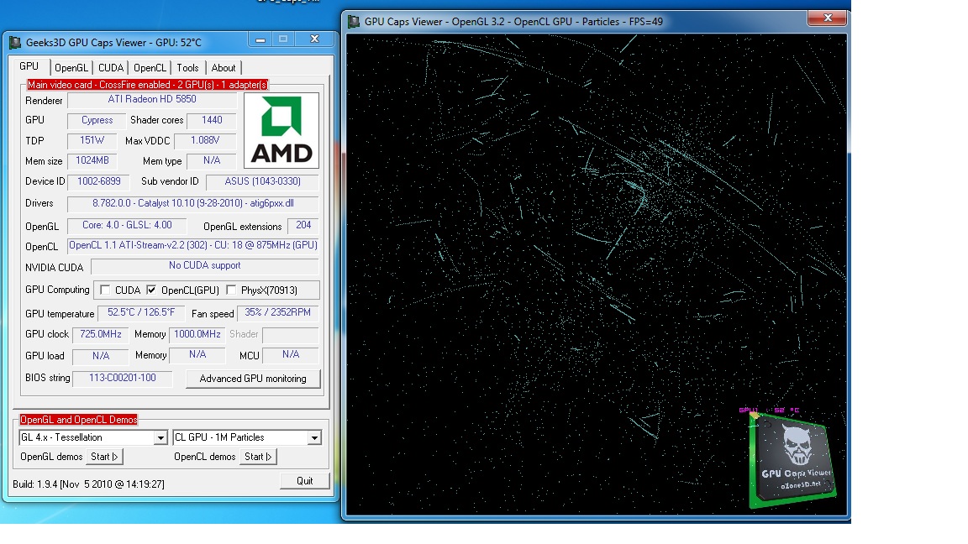
Task: Open the OpenCL tab
Action: (x=150, y=68)
